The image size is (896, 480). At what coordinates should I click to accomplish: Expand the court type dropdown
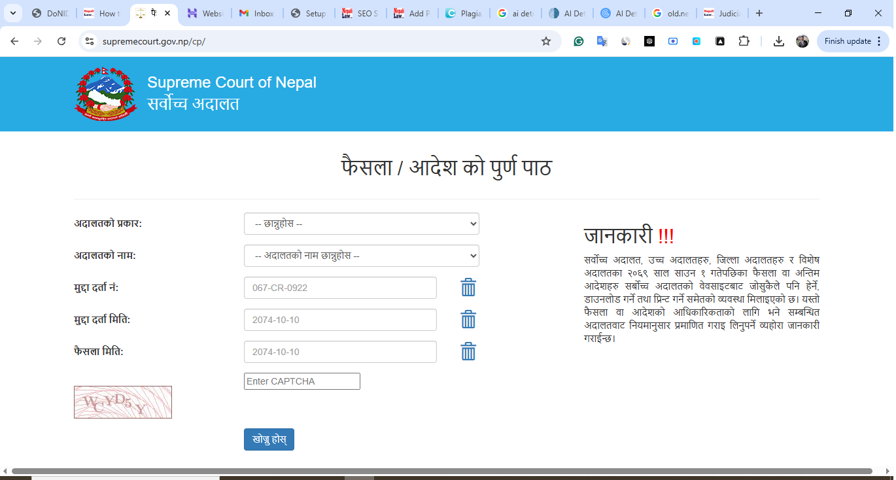coord(361,224)
